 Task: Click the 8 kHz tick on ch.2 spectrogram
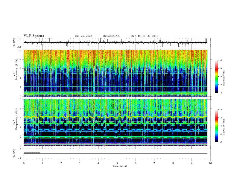point(21,109)
